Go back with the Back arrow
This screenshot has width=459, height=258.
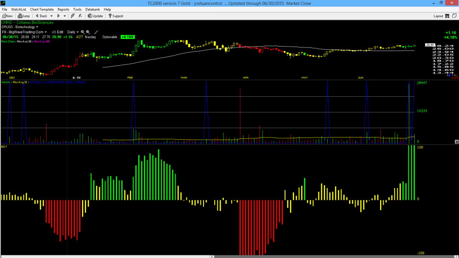tap(41, 16)
